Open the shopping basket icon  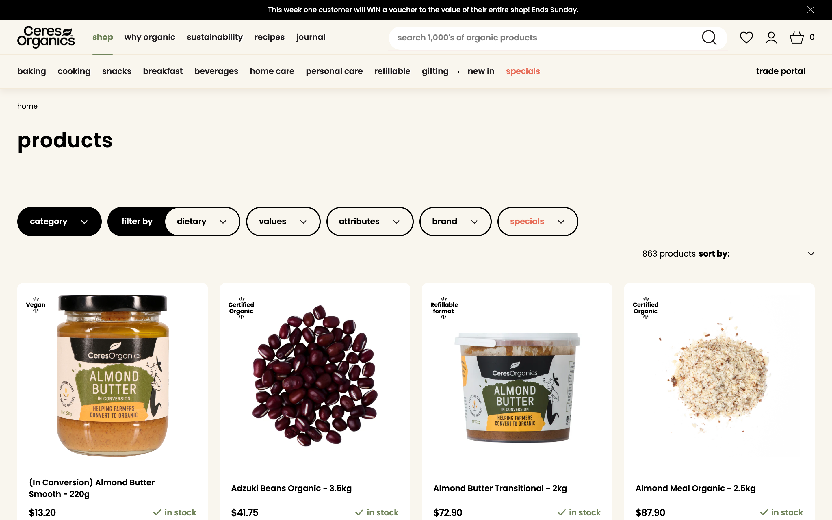tap(796, 38)
